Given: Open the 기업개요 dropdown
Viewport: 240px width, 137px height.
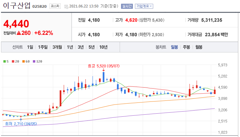Looking at the screenshot, I should [144, 6].
